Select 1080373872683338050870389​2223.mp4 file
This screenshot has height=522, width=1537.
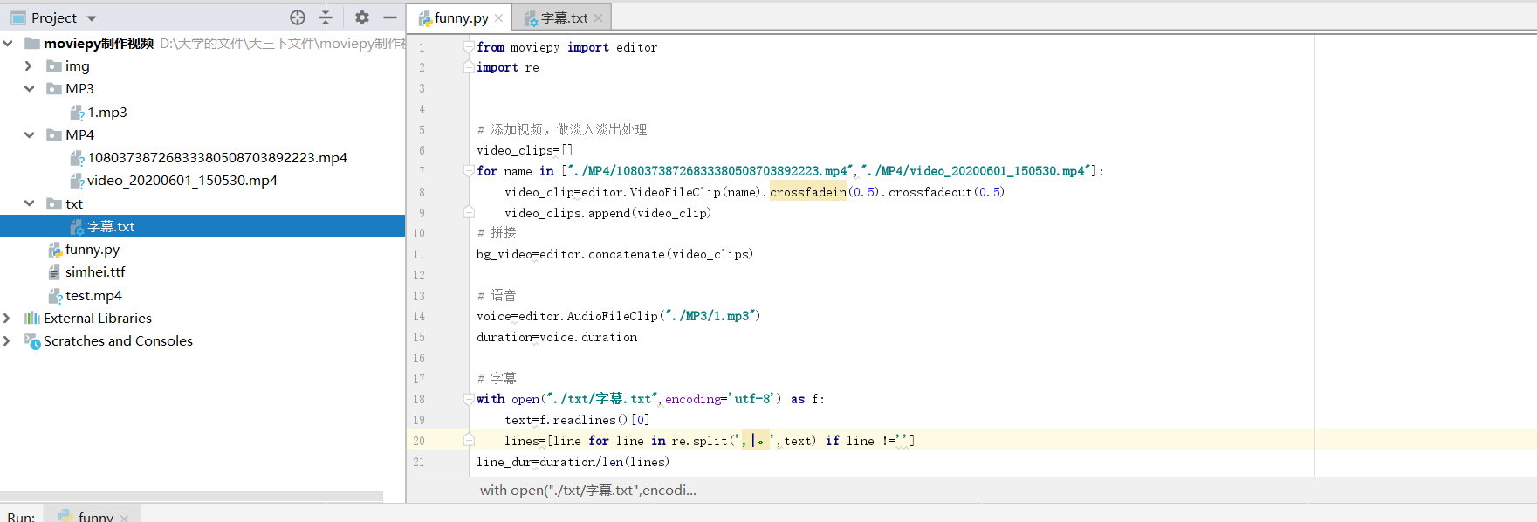pyautogui.click(x=217, y=157)
